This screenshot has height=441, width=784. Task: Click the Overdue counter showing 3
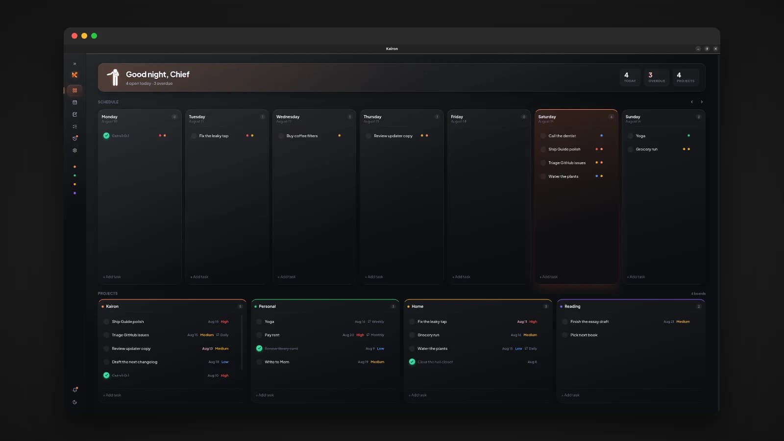[657, 77]
